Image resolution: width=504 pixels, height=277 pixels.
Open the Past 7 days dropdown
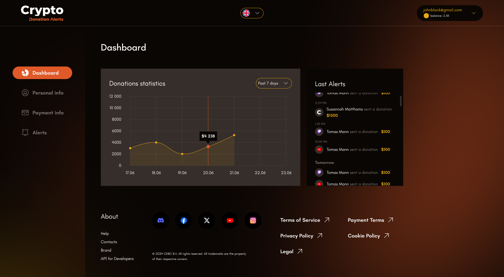tap(274, 83)
